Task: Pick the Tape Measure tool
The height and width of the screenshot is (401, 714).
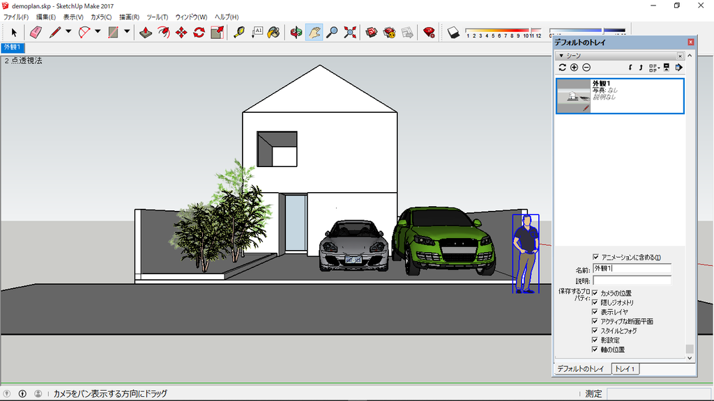Action: [239, 32]
